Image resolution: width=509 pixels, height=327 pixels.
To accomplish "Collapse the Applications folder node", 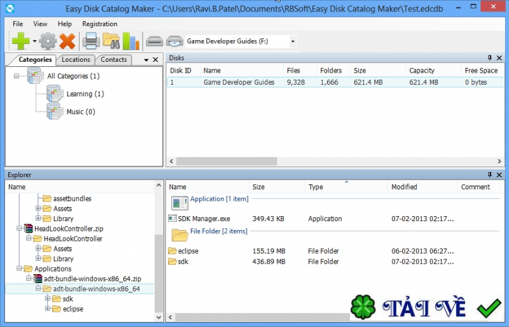I will pyautogui.click(x=19, y=269).
